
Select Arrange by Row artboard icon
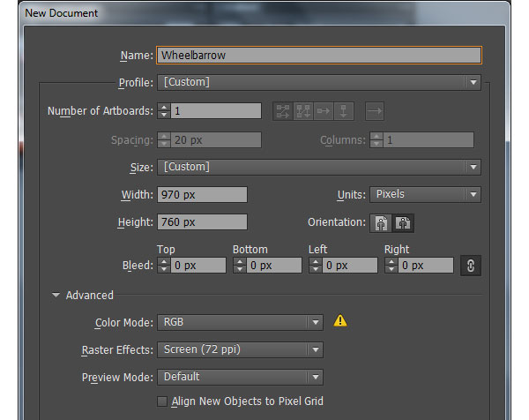[x=324, y=111]
